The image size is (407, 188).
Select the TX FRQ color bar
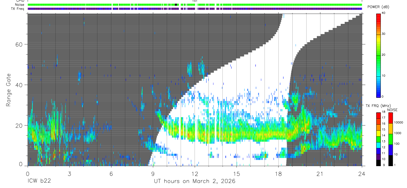378,139
